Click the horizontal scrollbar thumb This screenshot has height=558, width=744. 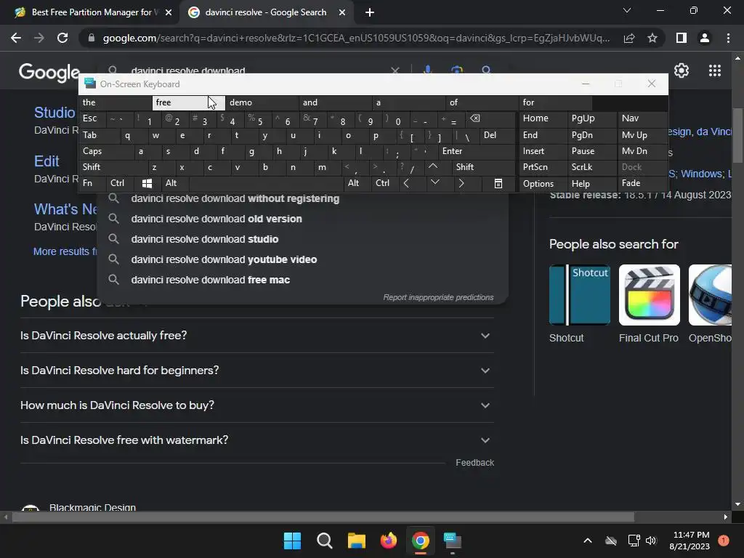[x=323, y=517]
